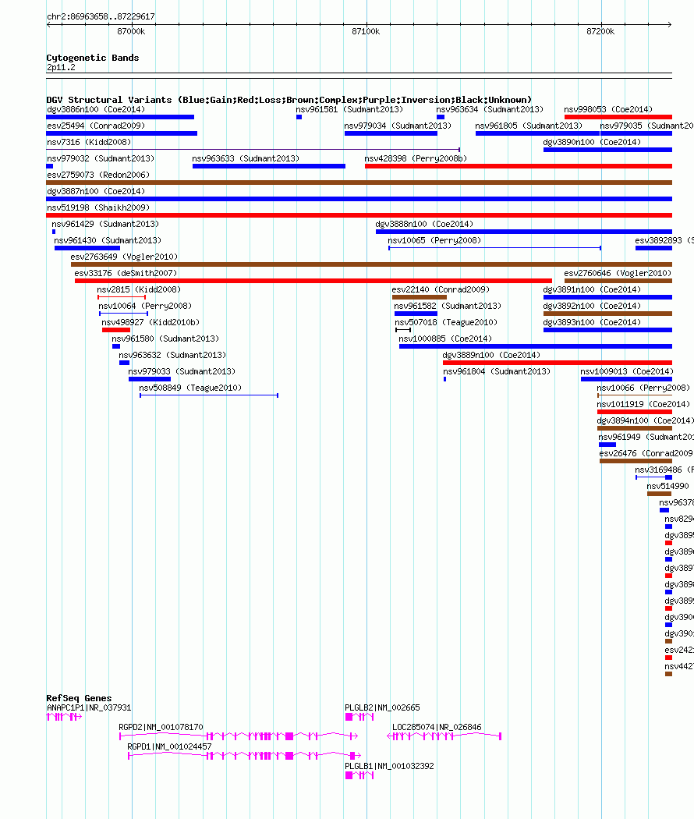Click the PLGLB2|NM_002665 gene glyph
This screenshot has height=819, width=694.
[359, 717]
